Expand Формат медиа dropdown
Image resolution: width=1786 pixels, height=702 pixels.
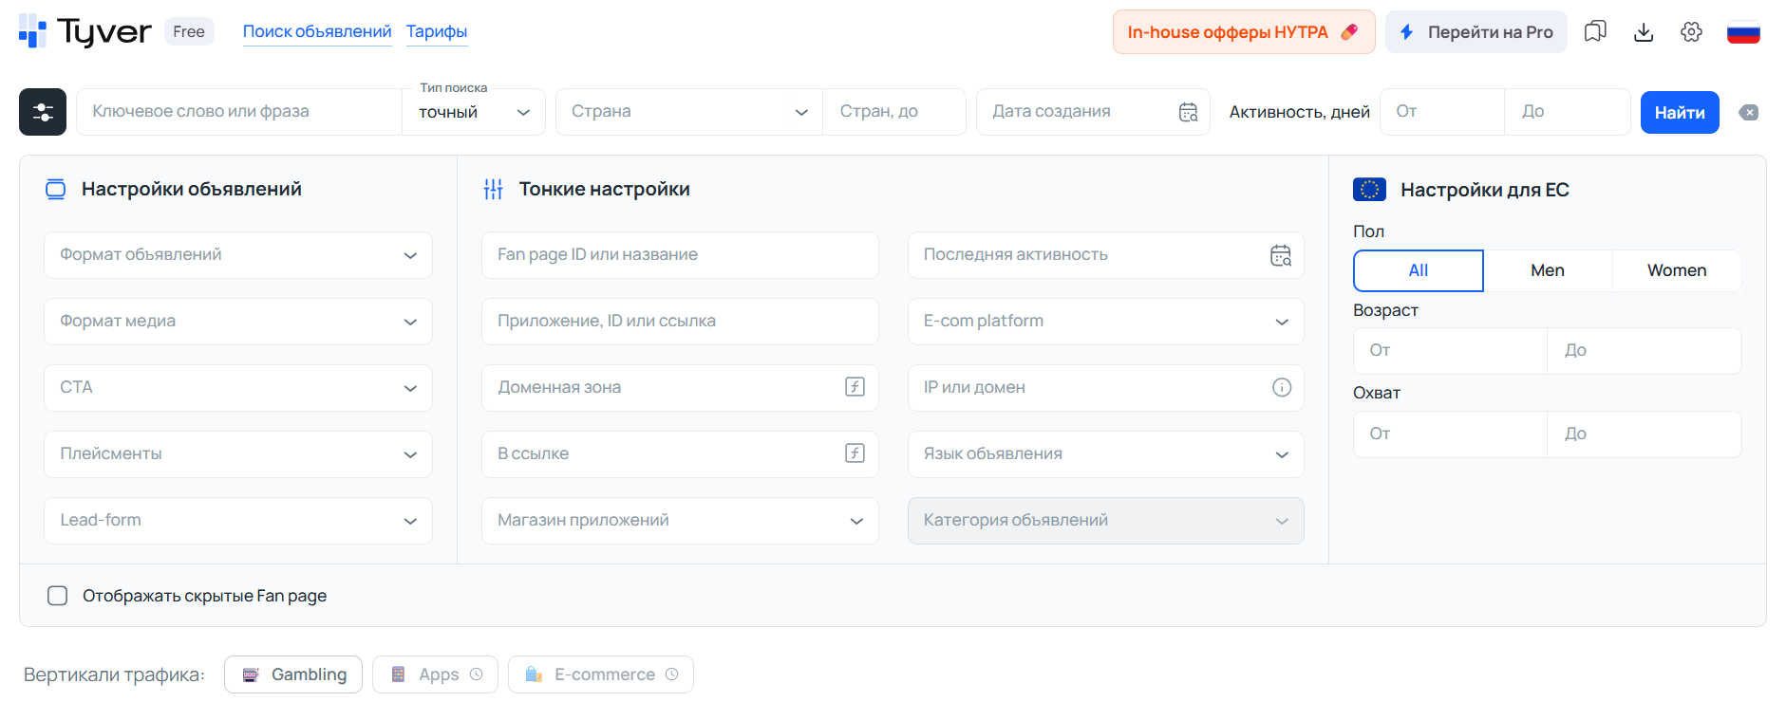pos(238,322)
